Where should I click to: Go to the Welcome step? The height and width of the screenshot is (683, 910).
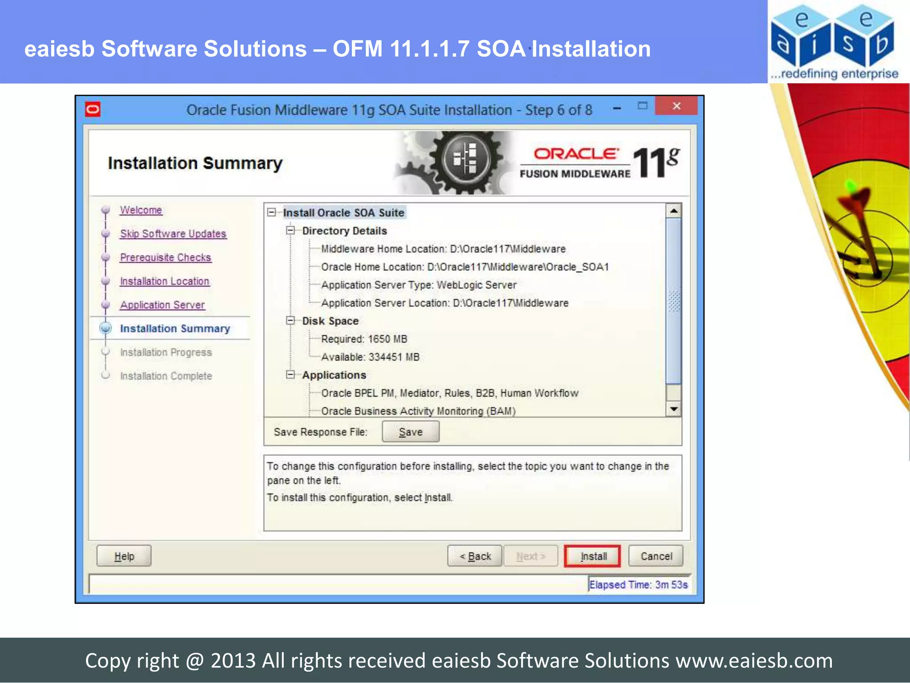pyautogui.click(x=141, y=210)
